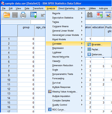This screenshot has height=114, width=112.
Task: Expand the Reports submenu
Action: pos(65,13)
